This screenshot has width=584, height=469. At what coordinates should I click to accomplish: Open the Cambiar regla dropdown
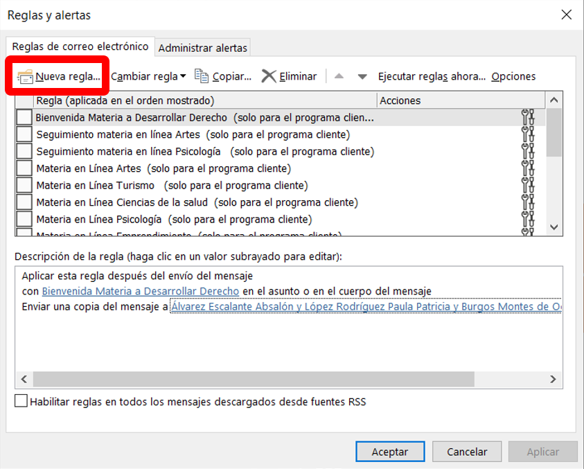[148, 76]
